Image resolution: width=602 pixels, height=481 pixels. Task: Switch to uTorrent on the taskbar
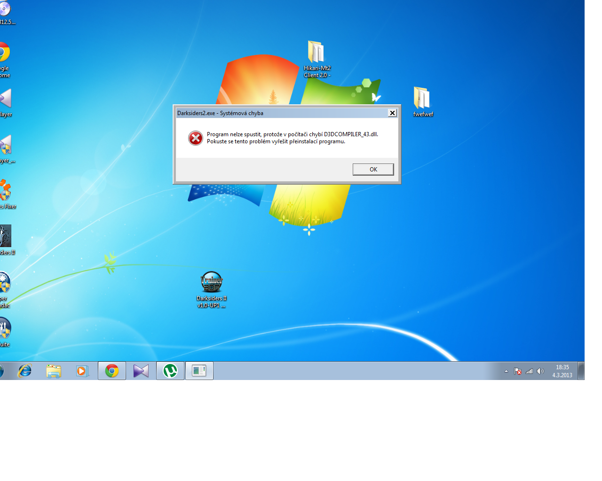(170, 371)
